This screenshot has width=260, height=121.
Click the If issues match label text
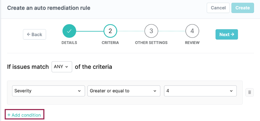28,67
